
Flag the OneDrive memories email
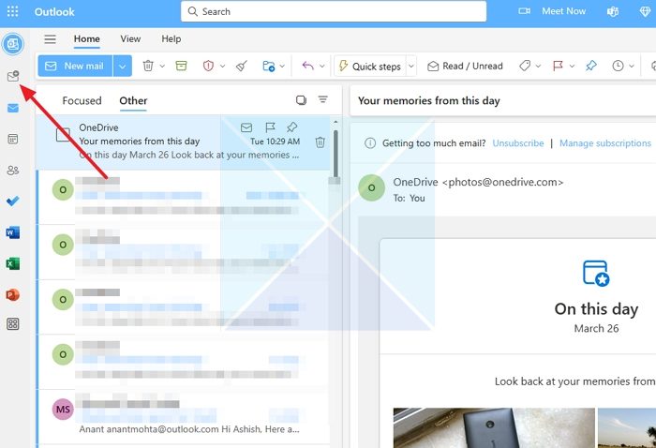click(270, 127)
